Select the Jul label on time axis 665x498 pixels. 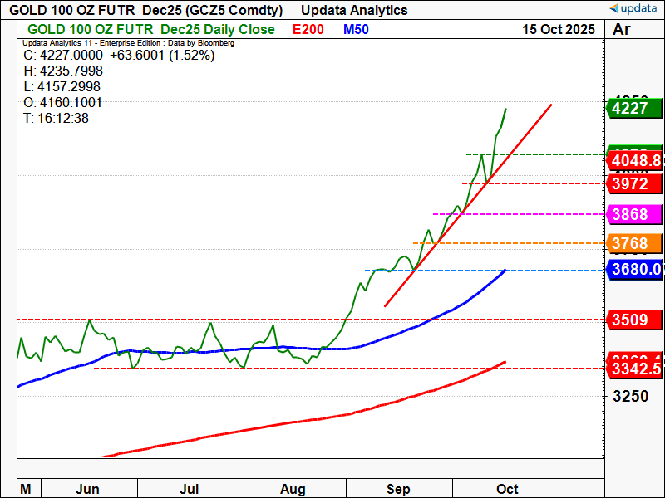[x=192, y=489]
